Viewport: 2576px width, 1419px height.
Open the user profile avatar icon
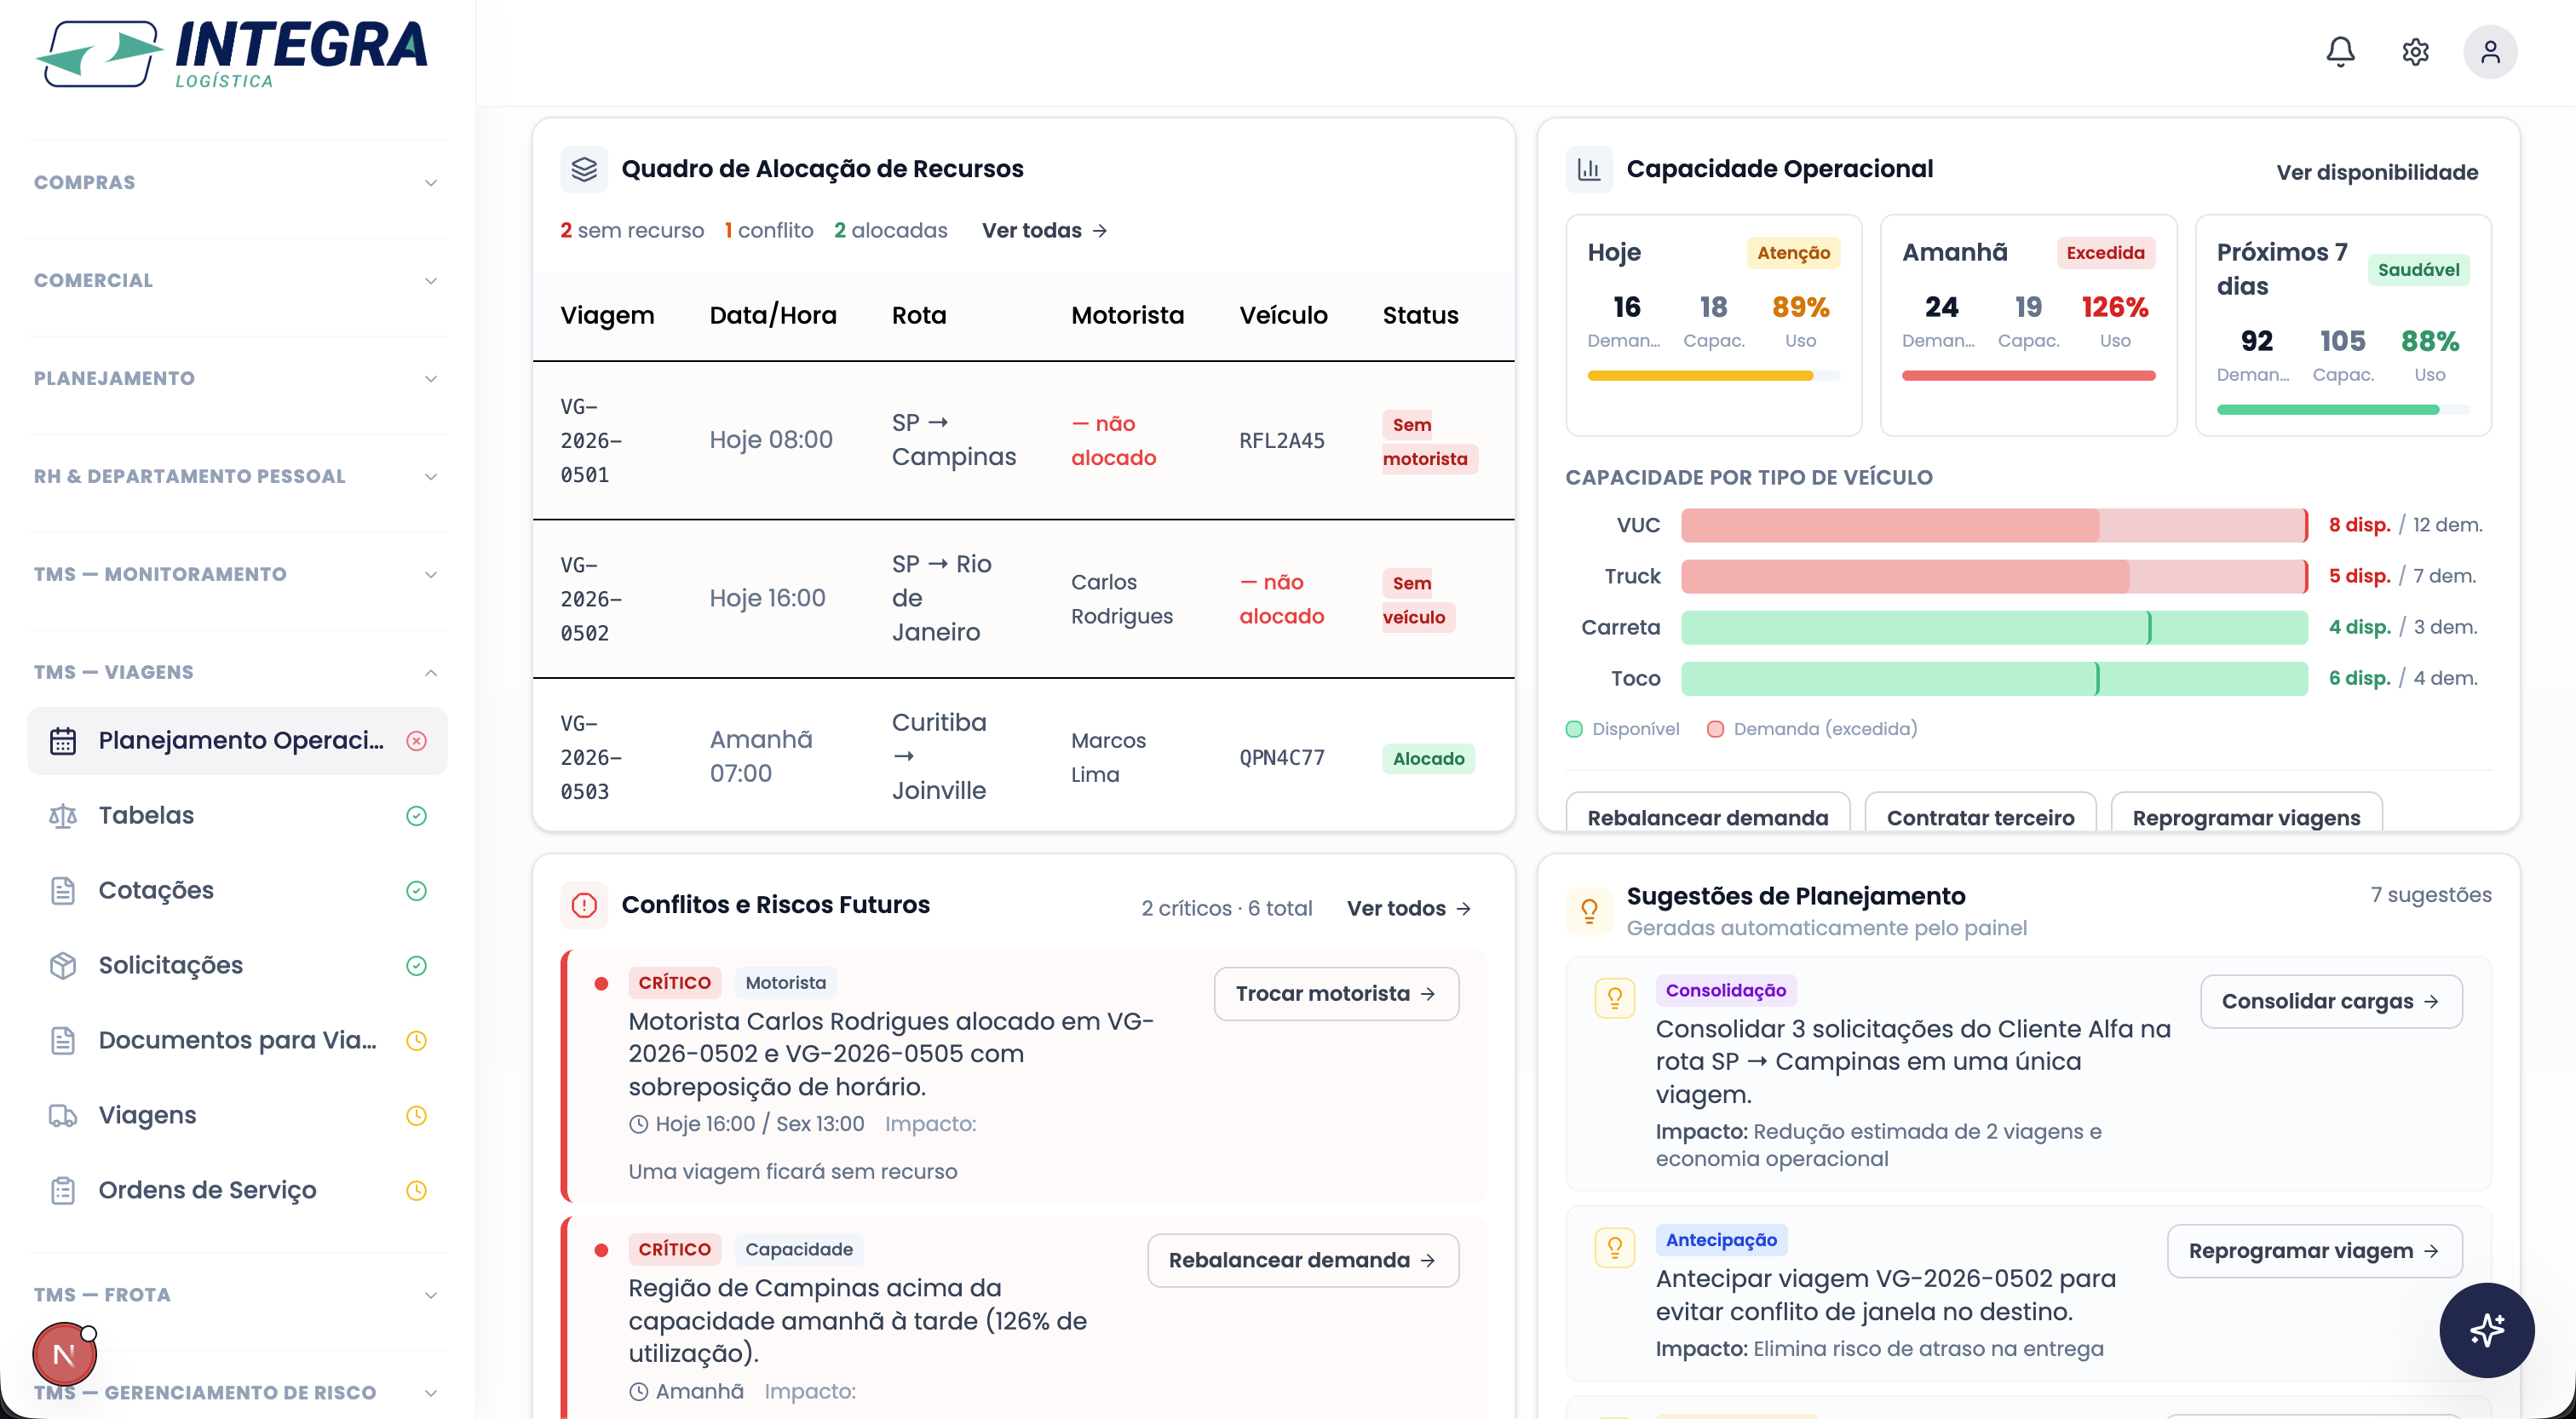point(2490,51)
